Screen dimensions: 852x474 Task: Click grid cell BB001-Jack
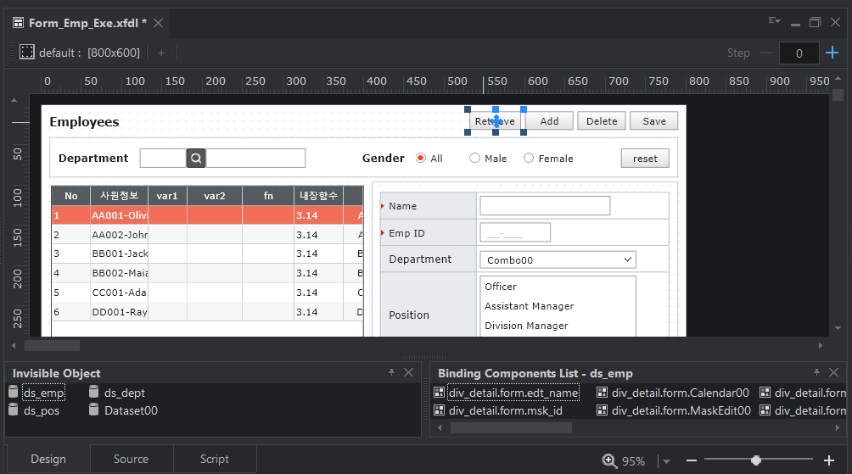point(119,254)
